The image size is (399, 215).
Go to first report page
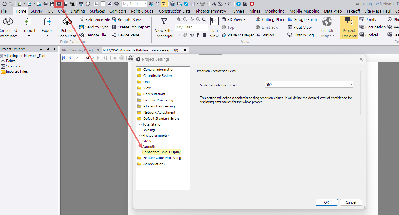coord(64,58)
